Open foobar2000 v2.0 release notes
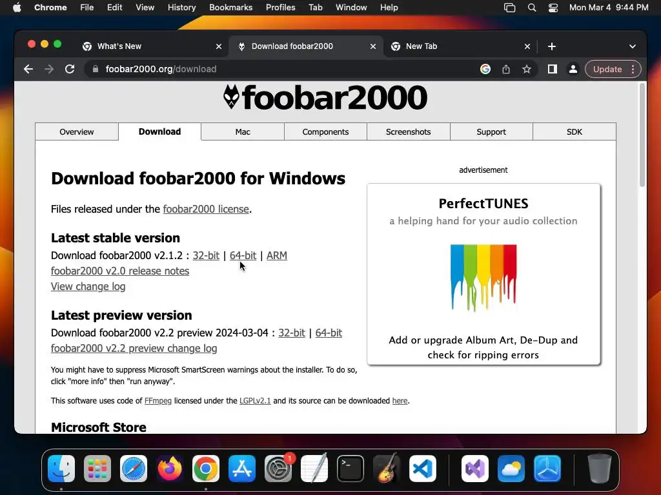Viewport: 661px width, 495px height. (x=120, y=271)
